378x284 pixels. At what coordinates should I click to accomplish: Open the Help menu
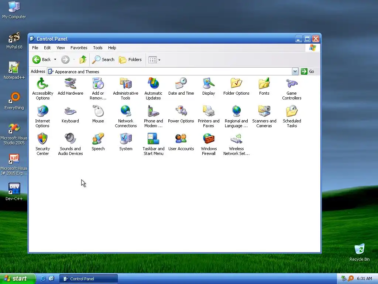[x=112, y=48]
